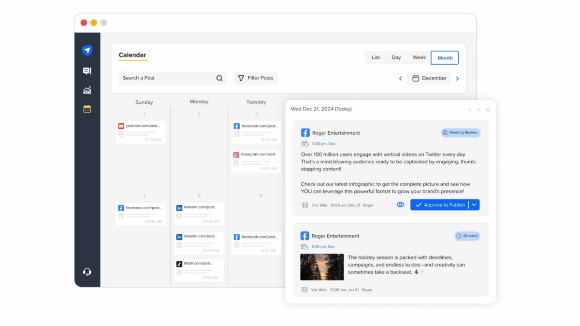The width and height of the screenshot is (580, 326).
Task: Toggle preview eye icon on pending post
Action: (400, 205)
